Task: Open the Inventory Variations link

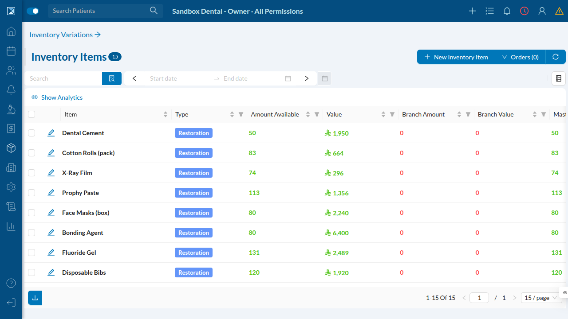Action: [65, 35]
